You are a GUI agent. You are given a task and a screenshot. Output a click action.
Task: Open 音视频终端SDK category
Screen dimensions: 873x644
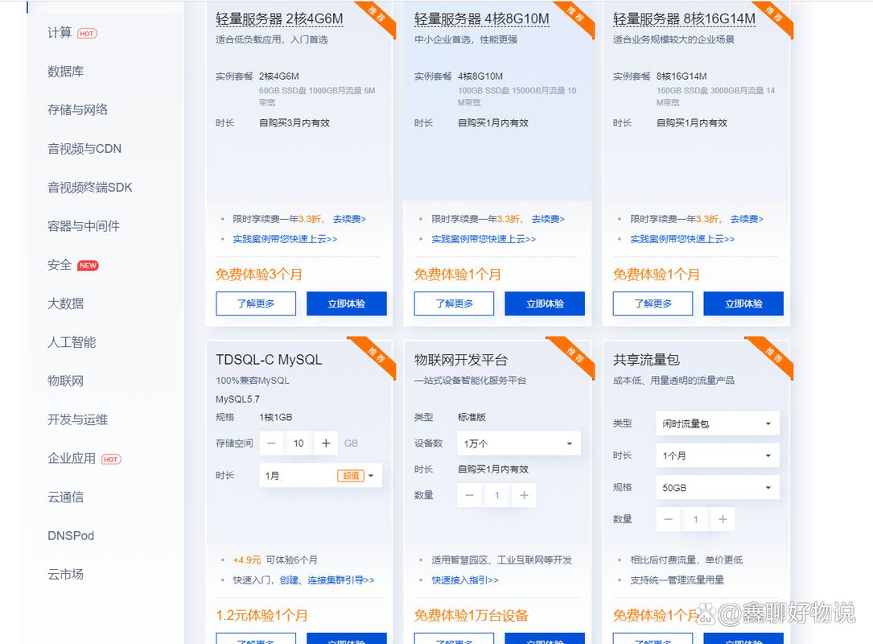pos(89,188)
